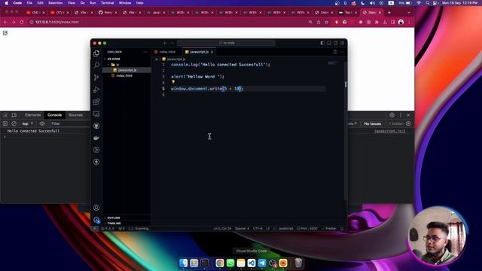The image size is (482, 271).
Task: Open WhatsApp from the macOS Dock
Action: pos(230,263)
